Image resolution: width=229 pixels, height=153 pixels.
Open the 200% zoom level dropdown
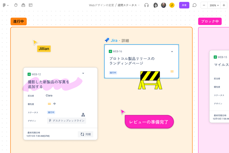pyautogui.click(x=214, y=5)
